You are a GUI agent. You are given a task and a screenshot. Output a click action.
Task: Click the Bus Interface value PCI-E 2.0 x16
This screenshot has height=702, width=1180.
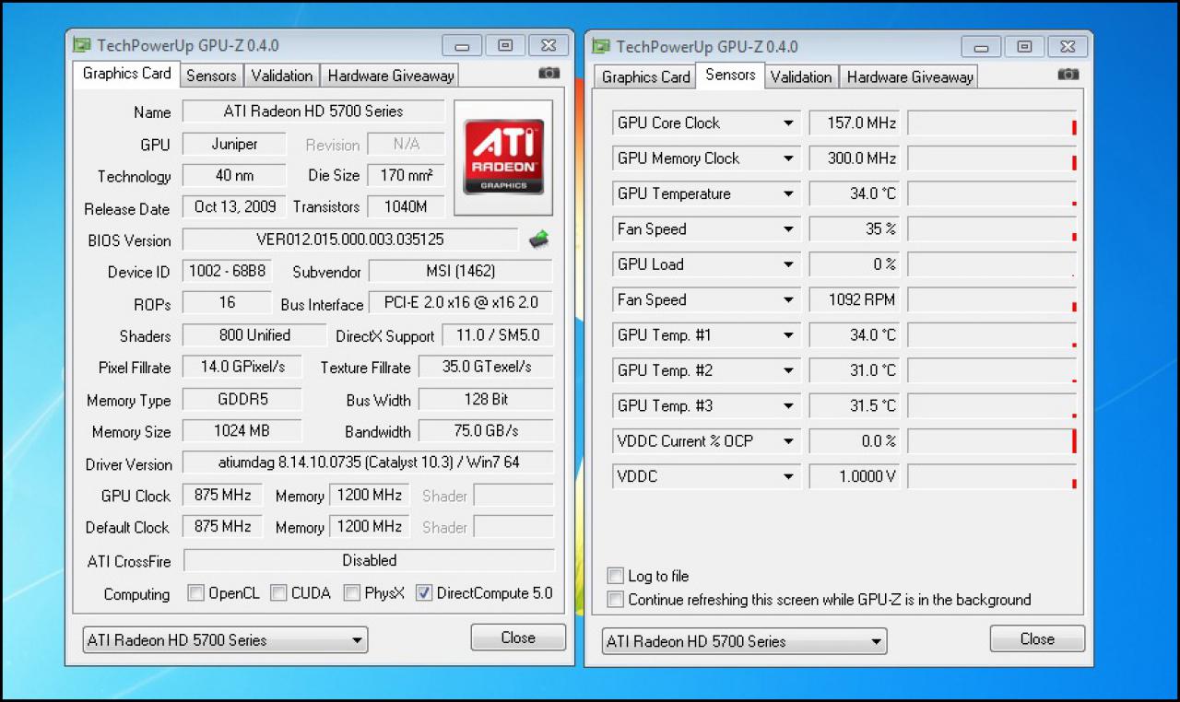click(x=461, y=302)
